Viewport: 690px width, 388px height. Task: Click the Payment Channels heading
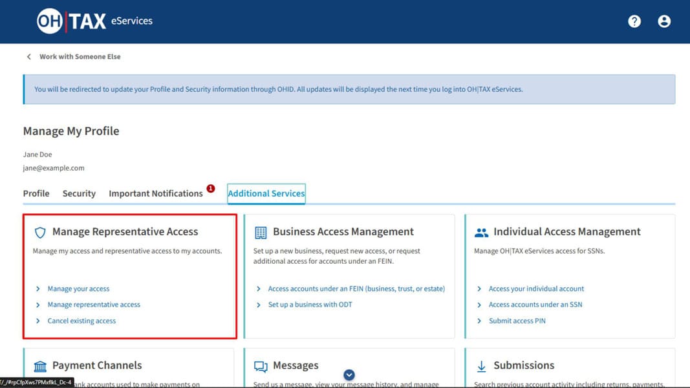(x=97, y=365)
